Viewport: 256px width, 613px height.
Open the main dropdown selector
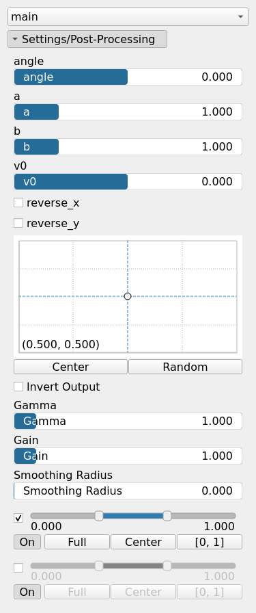(128, 17)
